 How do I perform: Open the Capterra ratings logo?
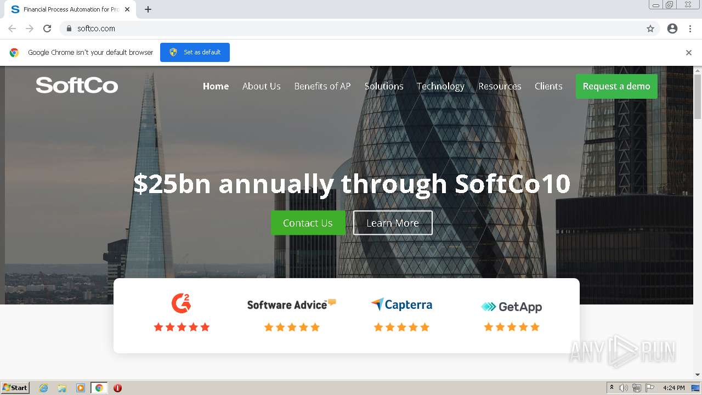click(x=401, y=304)
